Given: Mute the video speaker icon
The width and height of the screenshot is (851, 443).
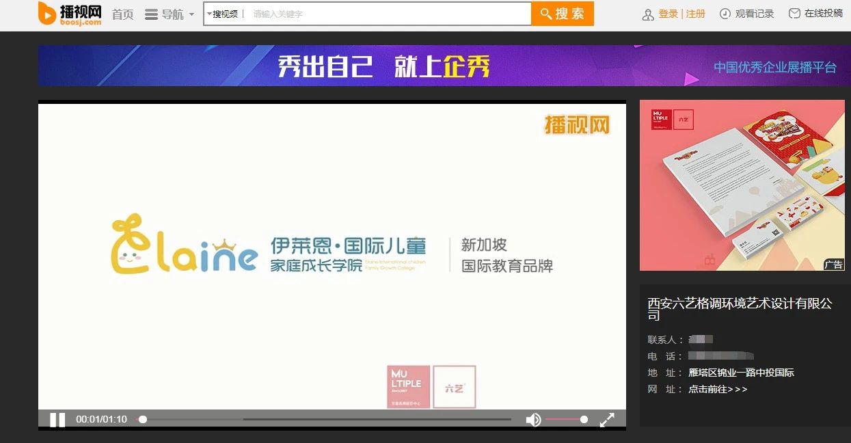Looking at the screenshot, I should [533, 420].
